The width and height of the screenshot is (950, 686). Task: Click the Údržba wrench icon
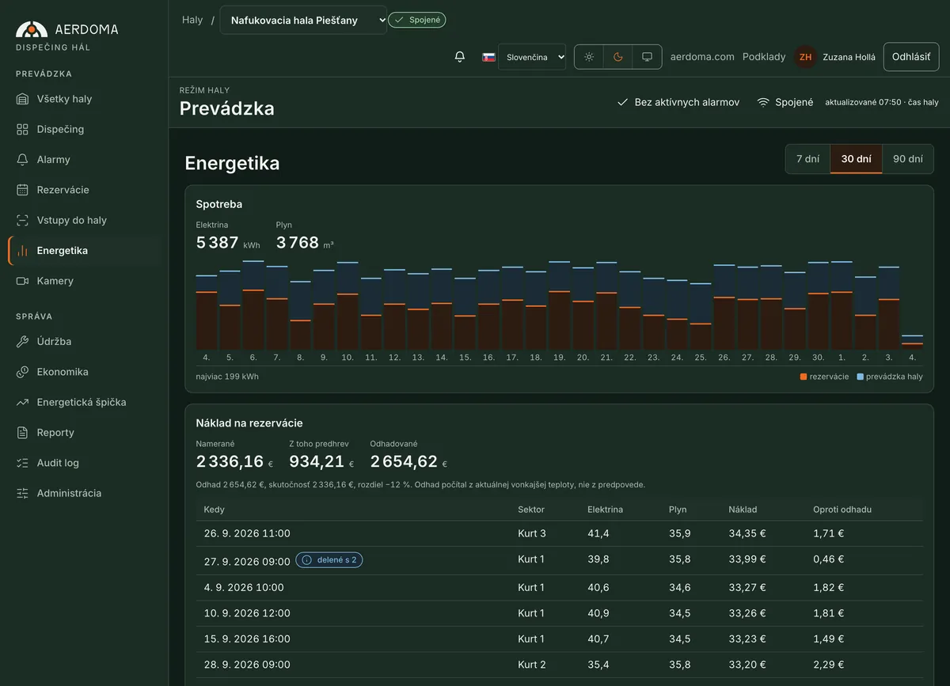click(x=22, y=342)
